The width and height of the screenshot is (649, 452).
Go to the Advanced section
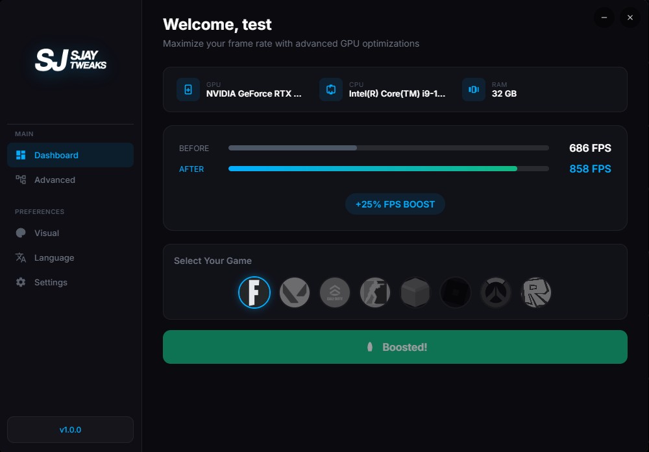[70, 180]
